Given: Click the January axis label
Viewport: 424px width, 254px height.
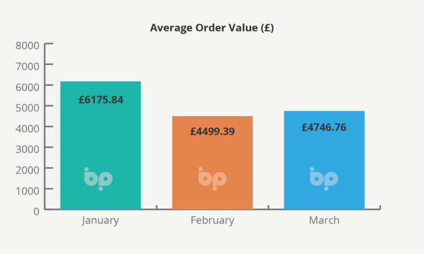Looking at the screenshot, I should coord(100,220).
